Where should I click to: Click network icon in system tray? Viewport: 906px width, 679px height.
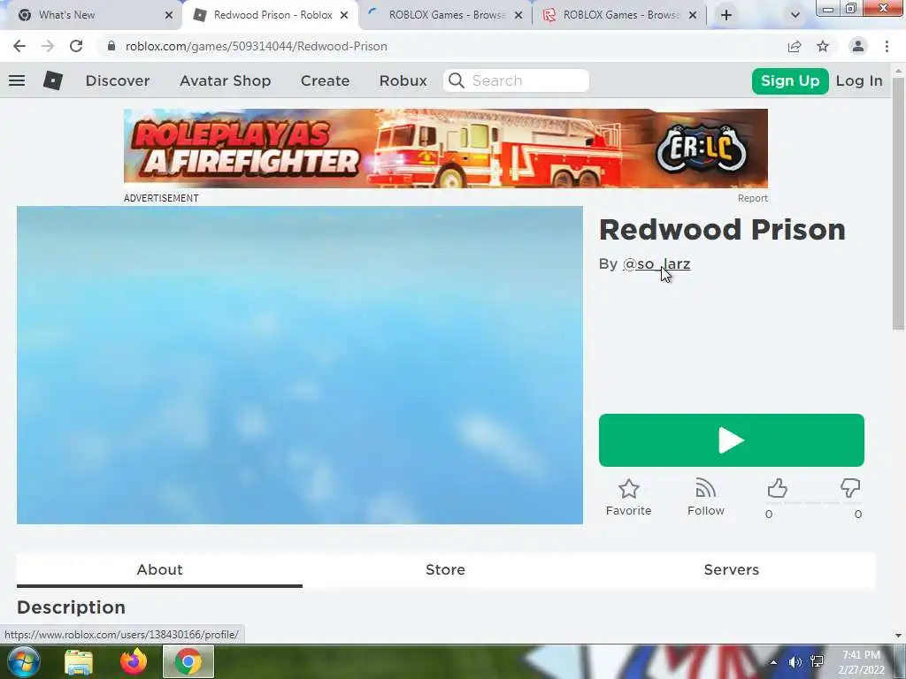[817, 662]
